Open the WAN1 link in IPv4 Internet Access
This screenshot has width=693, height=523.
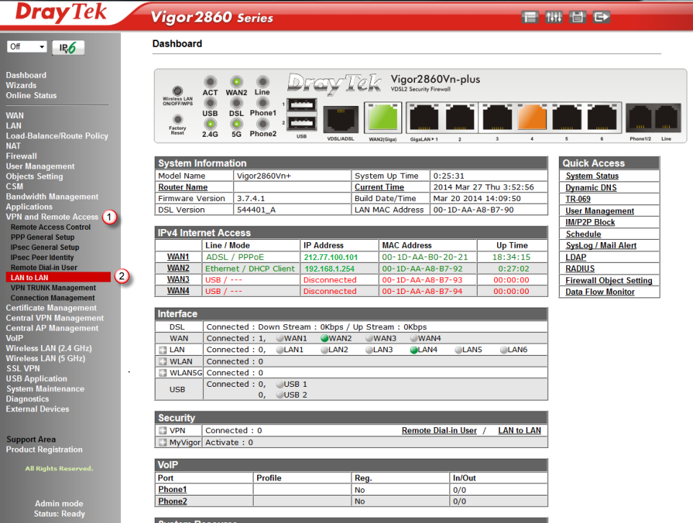pyautogui.click(x=178, y=257)
